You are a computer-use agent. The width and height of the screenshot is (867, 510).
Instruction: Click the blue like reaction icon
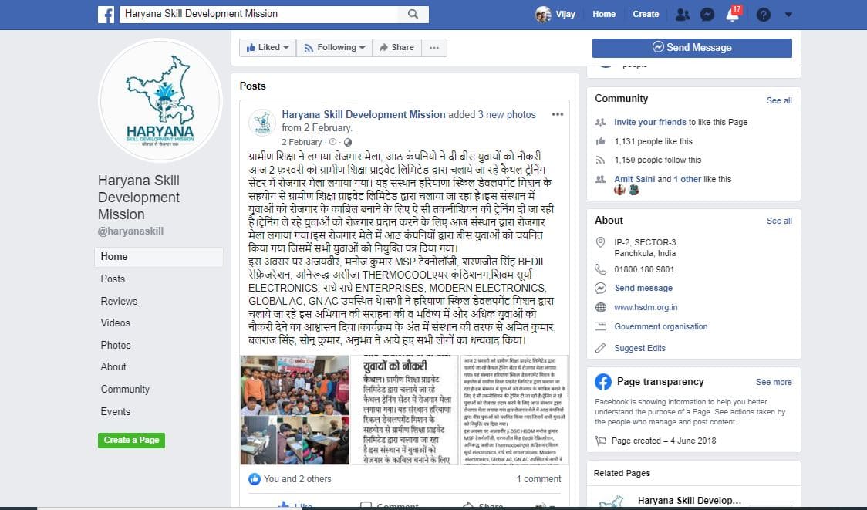pyautogui.click(x=255, y=479)
